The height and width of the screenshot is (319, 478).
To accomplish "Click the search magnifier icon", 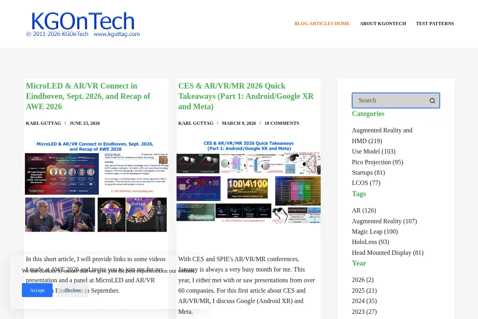I will [x=432, y=100].
